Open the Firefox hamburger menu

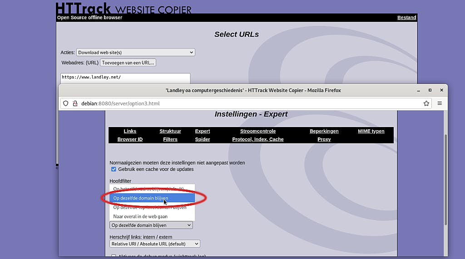(440, 103)
